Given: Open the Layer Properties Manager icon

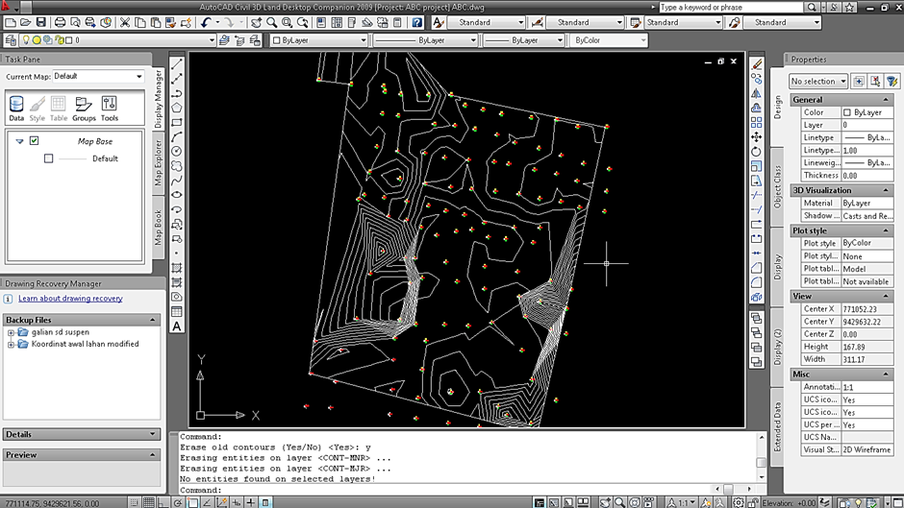Looking at the screenshot, I should click(x=11, y=40).
